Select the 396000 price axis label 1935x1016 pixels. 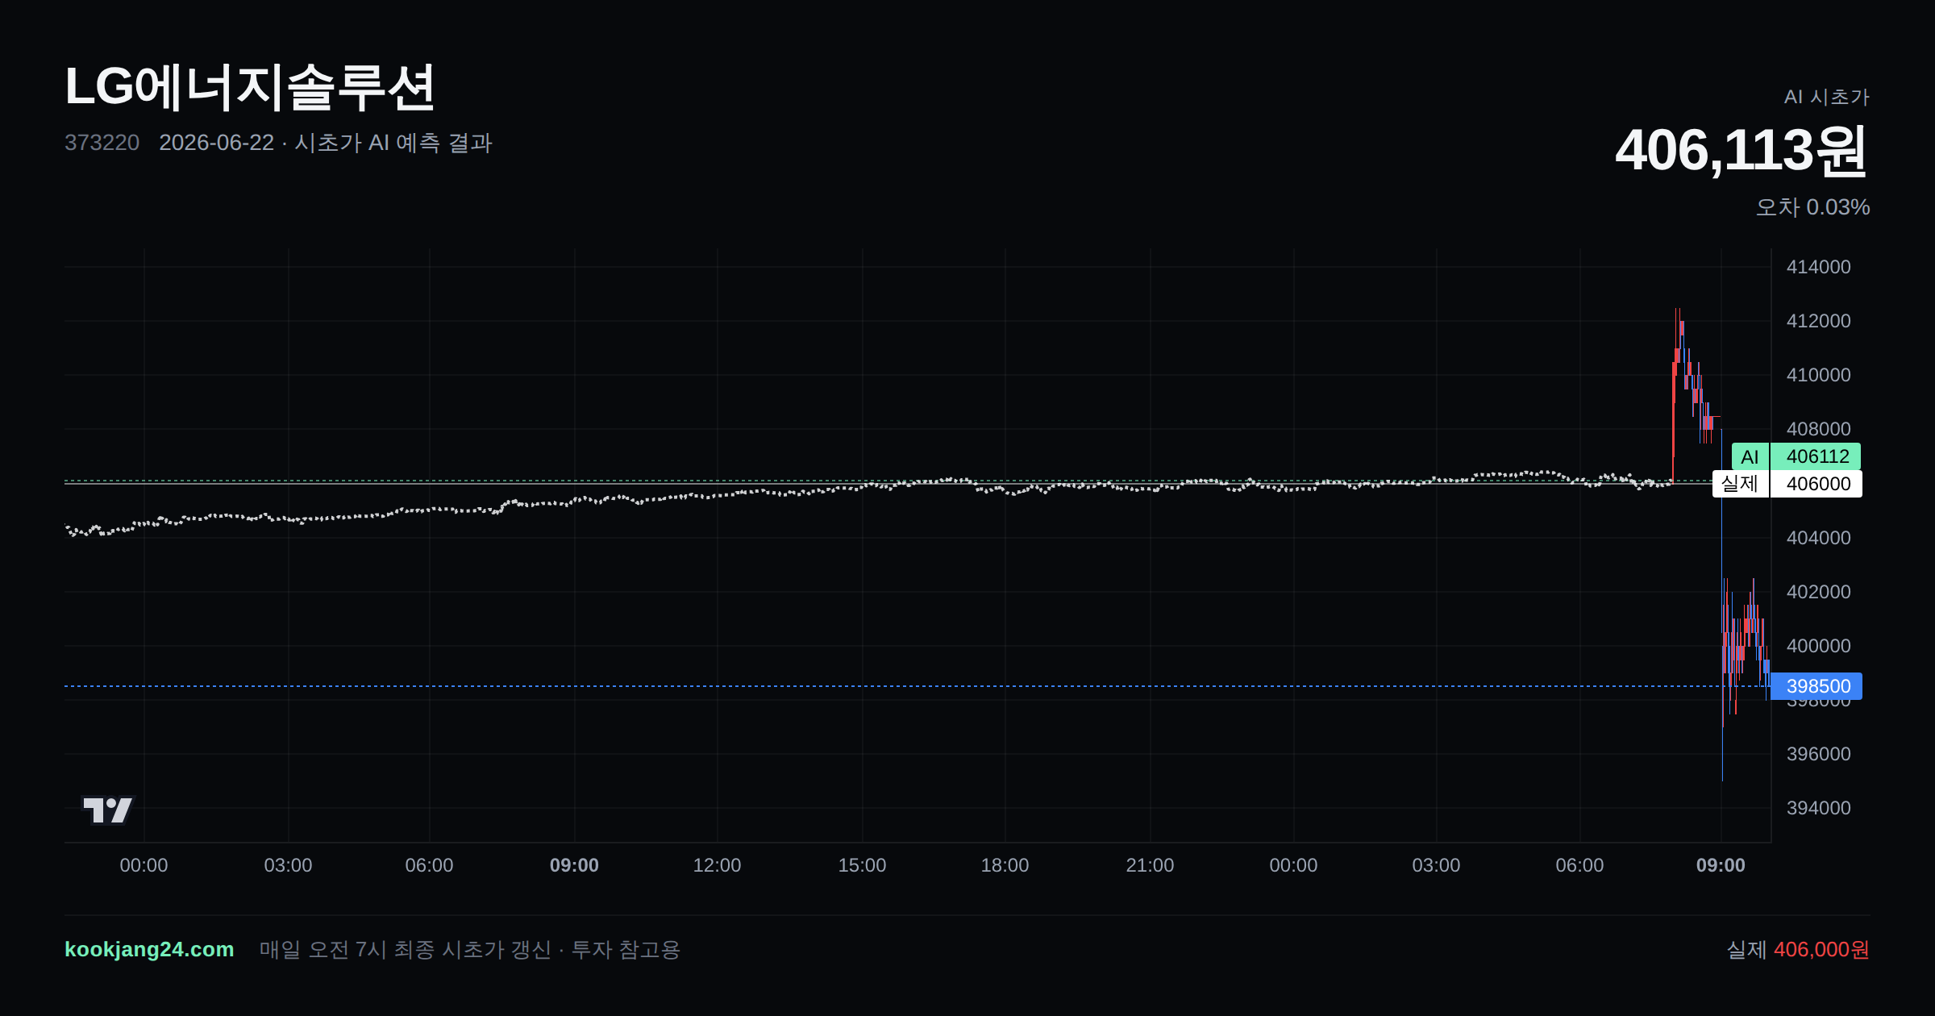click(x=1819, y=754)
